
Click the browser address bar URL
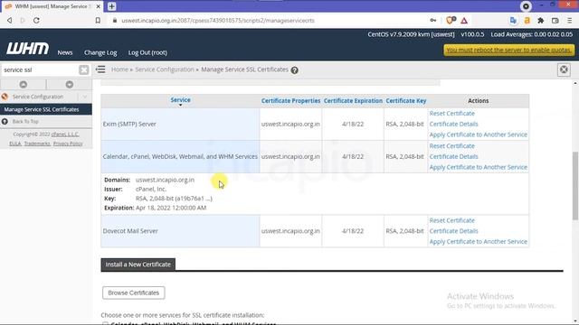coord(218,21)
